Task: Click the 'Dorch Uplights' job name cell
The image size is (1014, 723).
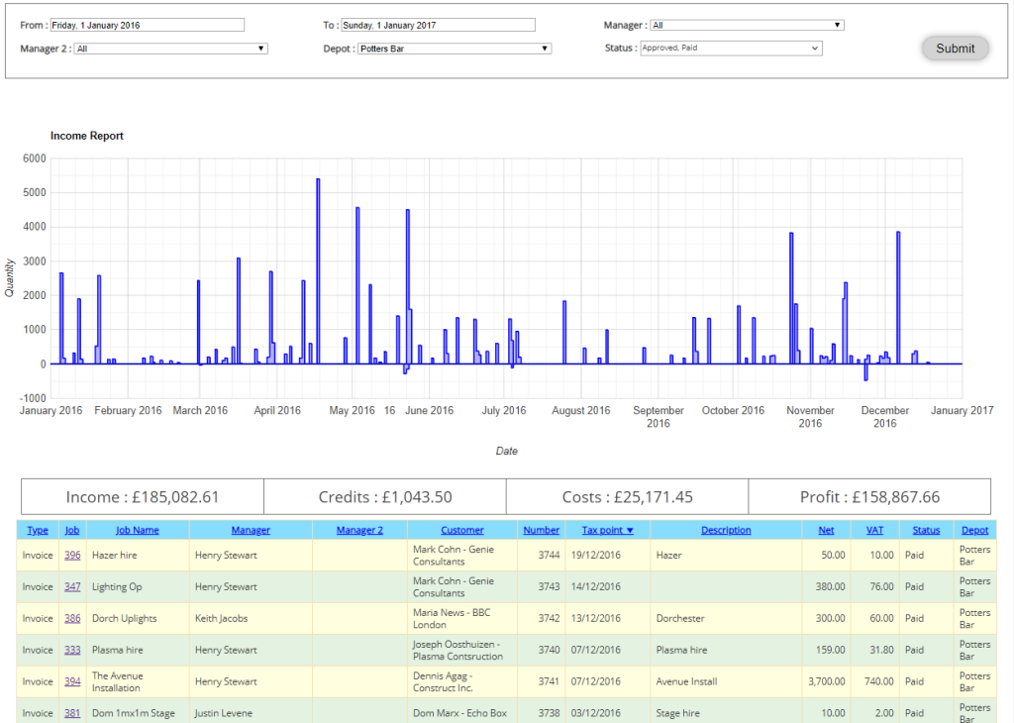Action: pos(138,618)
